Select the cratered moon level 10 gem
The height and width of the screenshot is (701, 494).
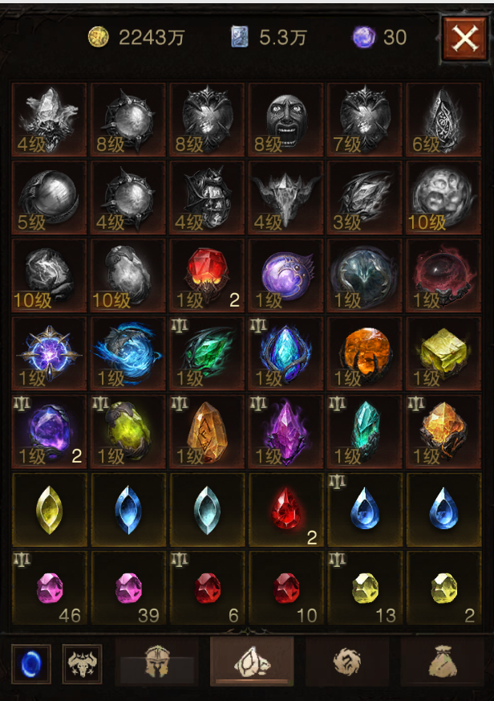tap(443, 198)
